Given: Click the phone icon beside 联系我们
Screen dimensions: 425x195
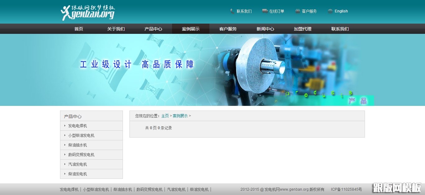Looking at the screenshot, I should (x=232, y=11).
